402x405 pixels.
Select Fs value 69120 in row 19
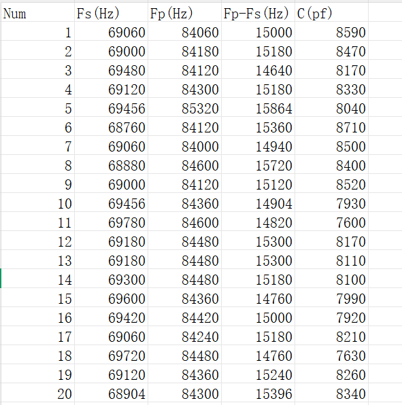tap(111, 374)
